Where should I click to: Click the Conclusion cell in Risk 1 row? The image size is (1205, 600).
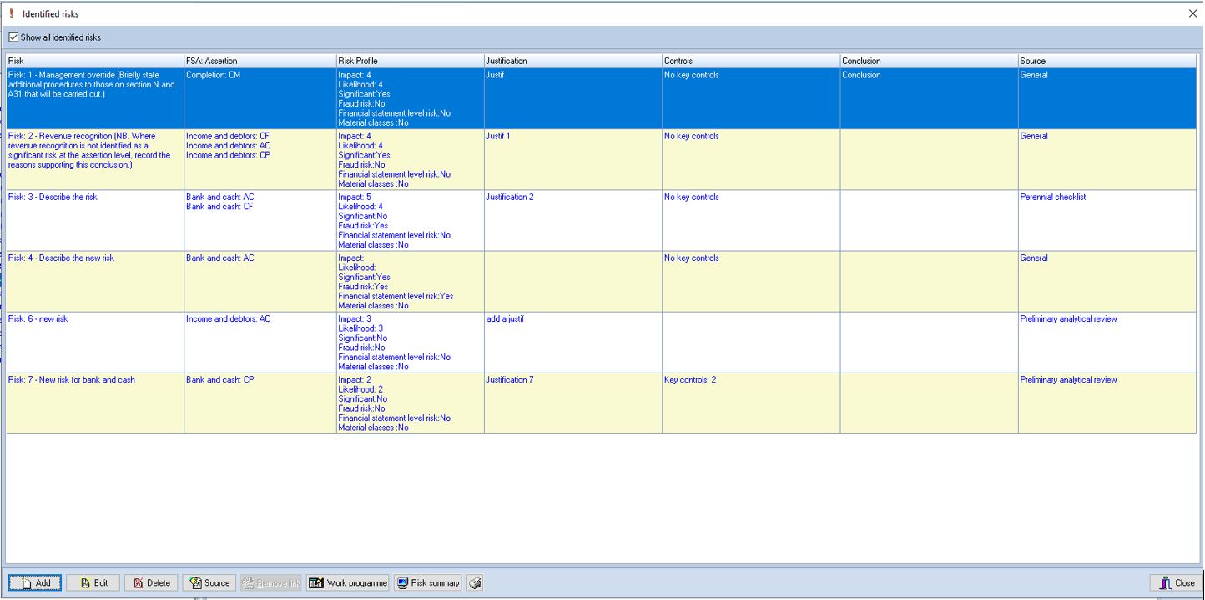click(x=929, y=98)
